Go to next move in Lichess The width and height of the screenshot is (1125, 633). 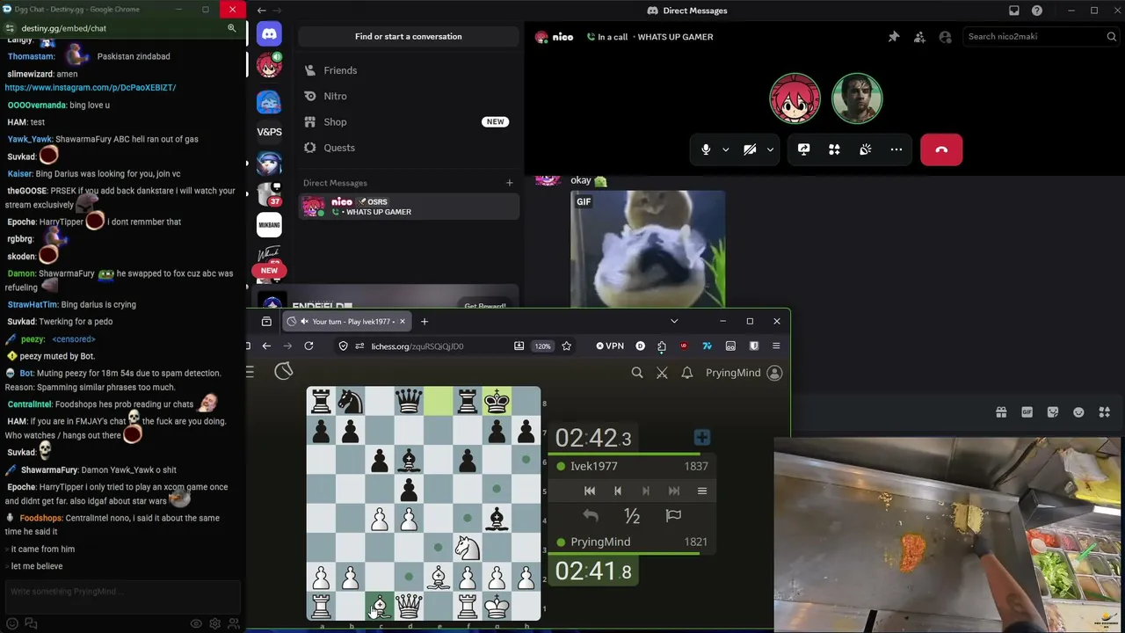tap(646, 491)
